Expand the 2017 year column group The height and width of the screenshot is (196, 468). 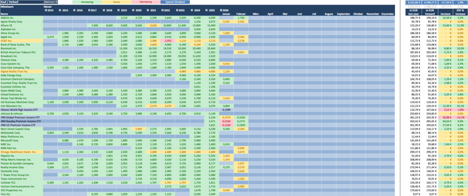coord(90,10)
